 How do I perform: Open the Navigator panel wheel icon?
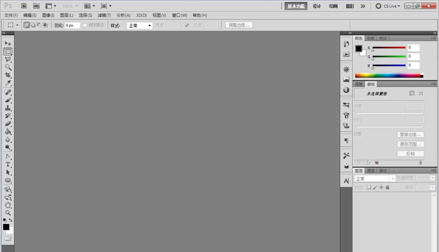(346, 69)
